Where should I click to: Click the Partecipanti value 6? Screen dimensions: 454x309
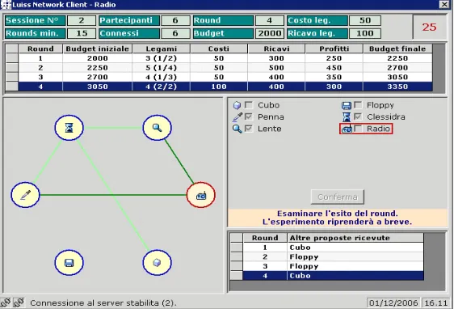pos(175,20)
